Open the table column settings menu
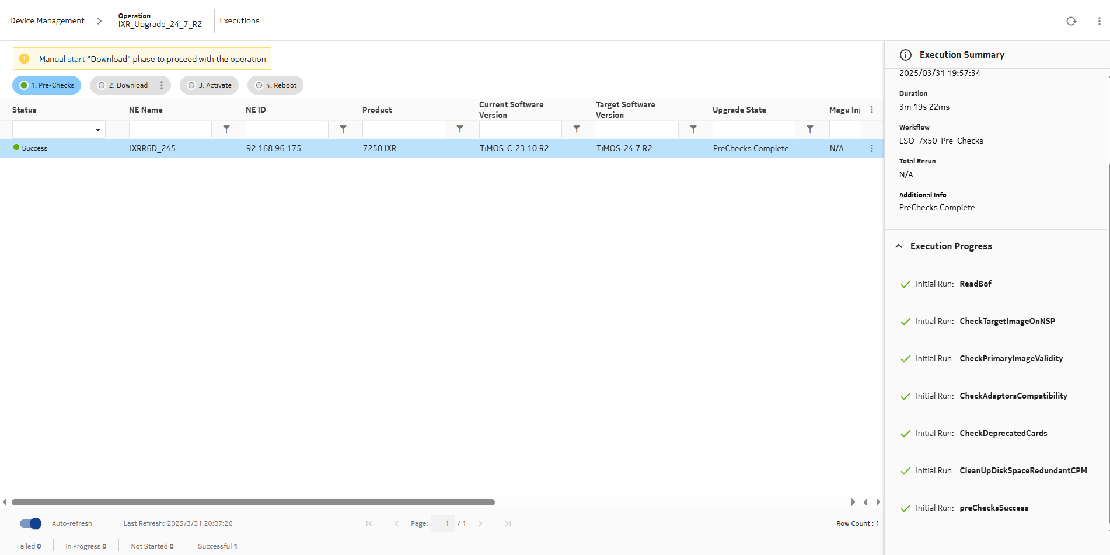The image size is (1110, 555). [x=872, y=110]
